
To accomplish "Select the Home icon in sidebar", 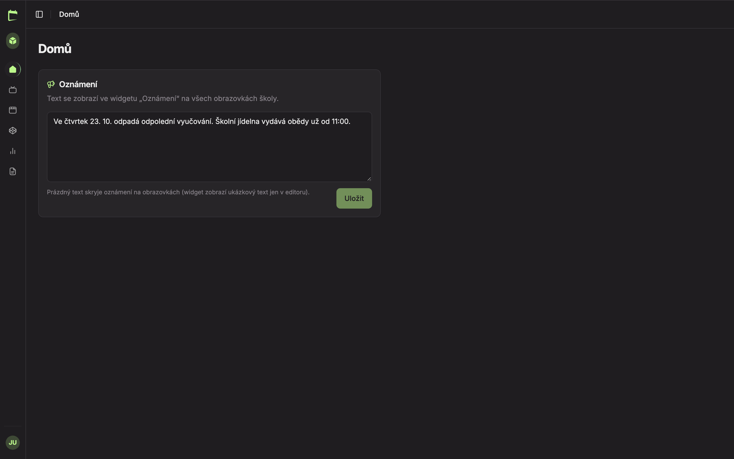I will [13, 70].
